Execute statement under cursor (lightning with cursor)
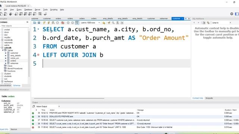This screenshot has width=239, height=134. click(49, 23)
